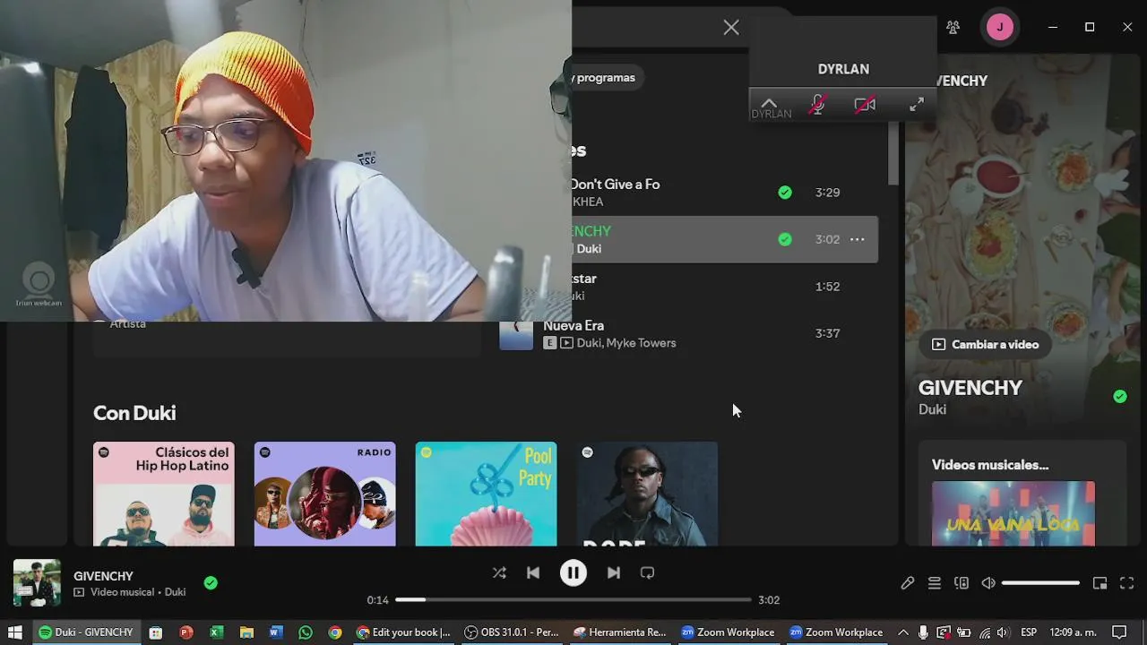Open the lyrics microphone icon

coord(908,583)
